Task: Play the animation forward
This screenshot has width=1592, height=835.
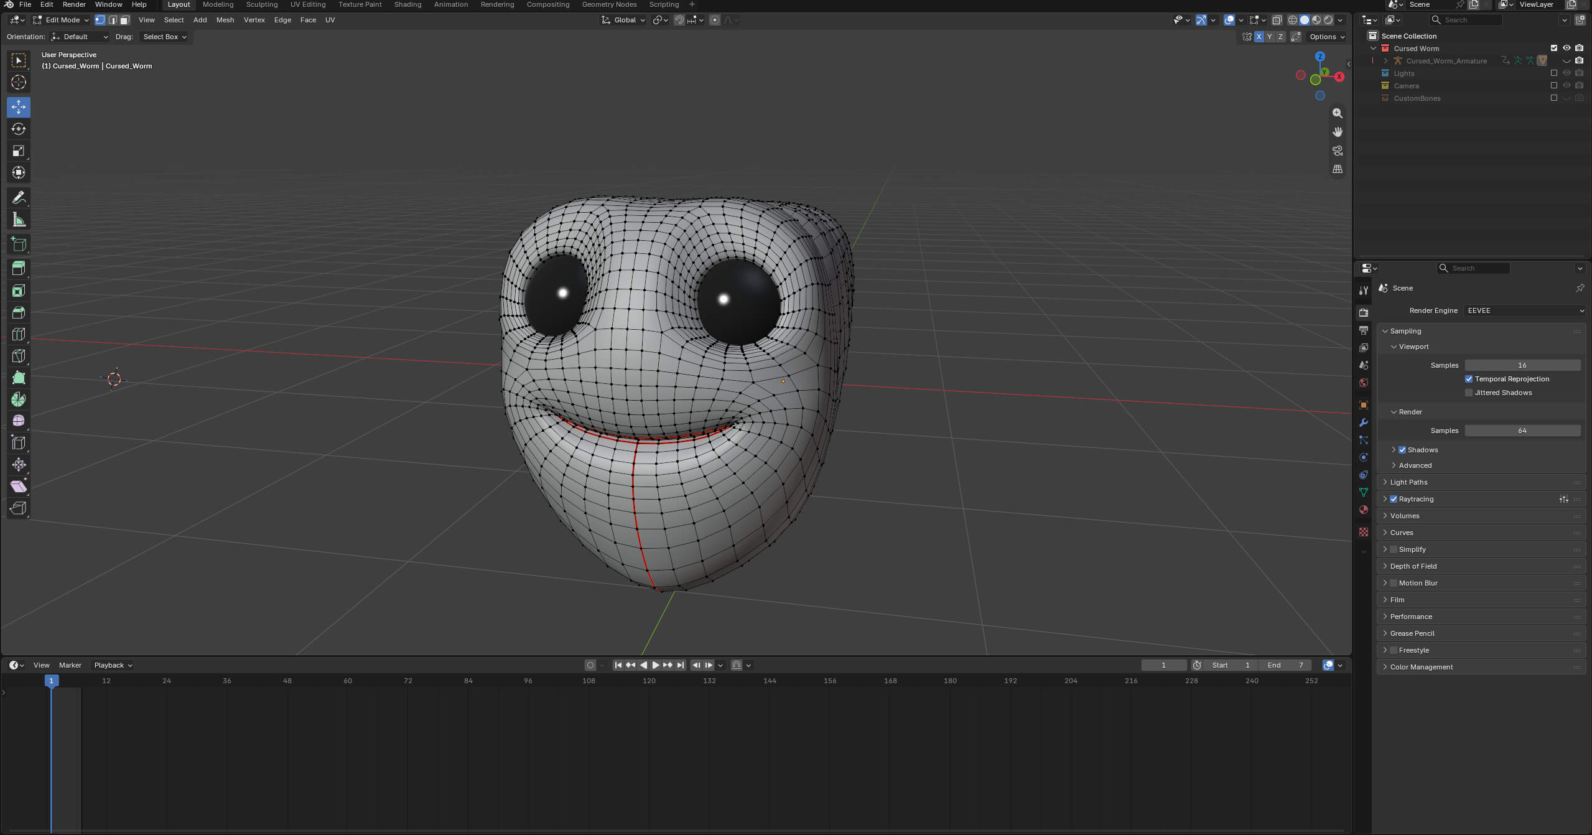Action: (x=655, y=665)
